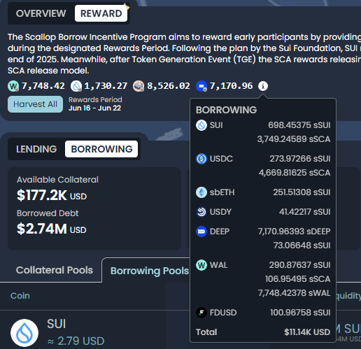Screen dimensions: 361x349
Task: Click the Available Collateral label
Action: tap(57, 180)
